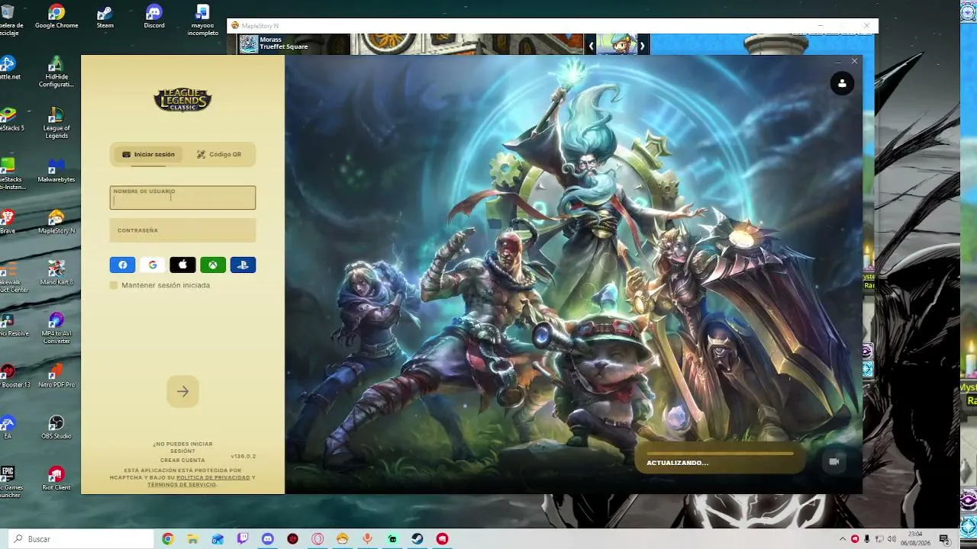Open HidHide Configuration desktop shortcut
The image size is (977, 549).
(x=56, y=71)
